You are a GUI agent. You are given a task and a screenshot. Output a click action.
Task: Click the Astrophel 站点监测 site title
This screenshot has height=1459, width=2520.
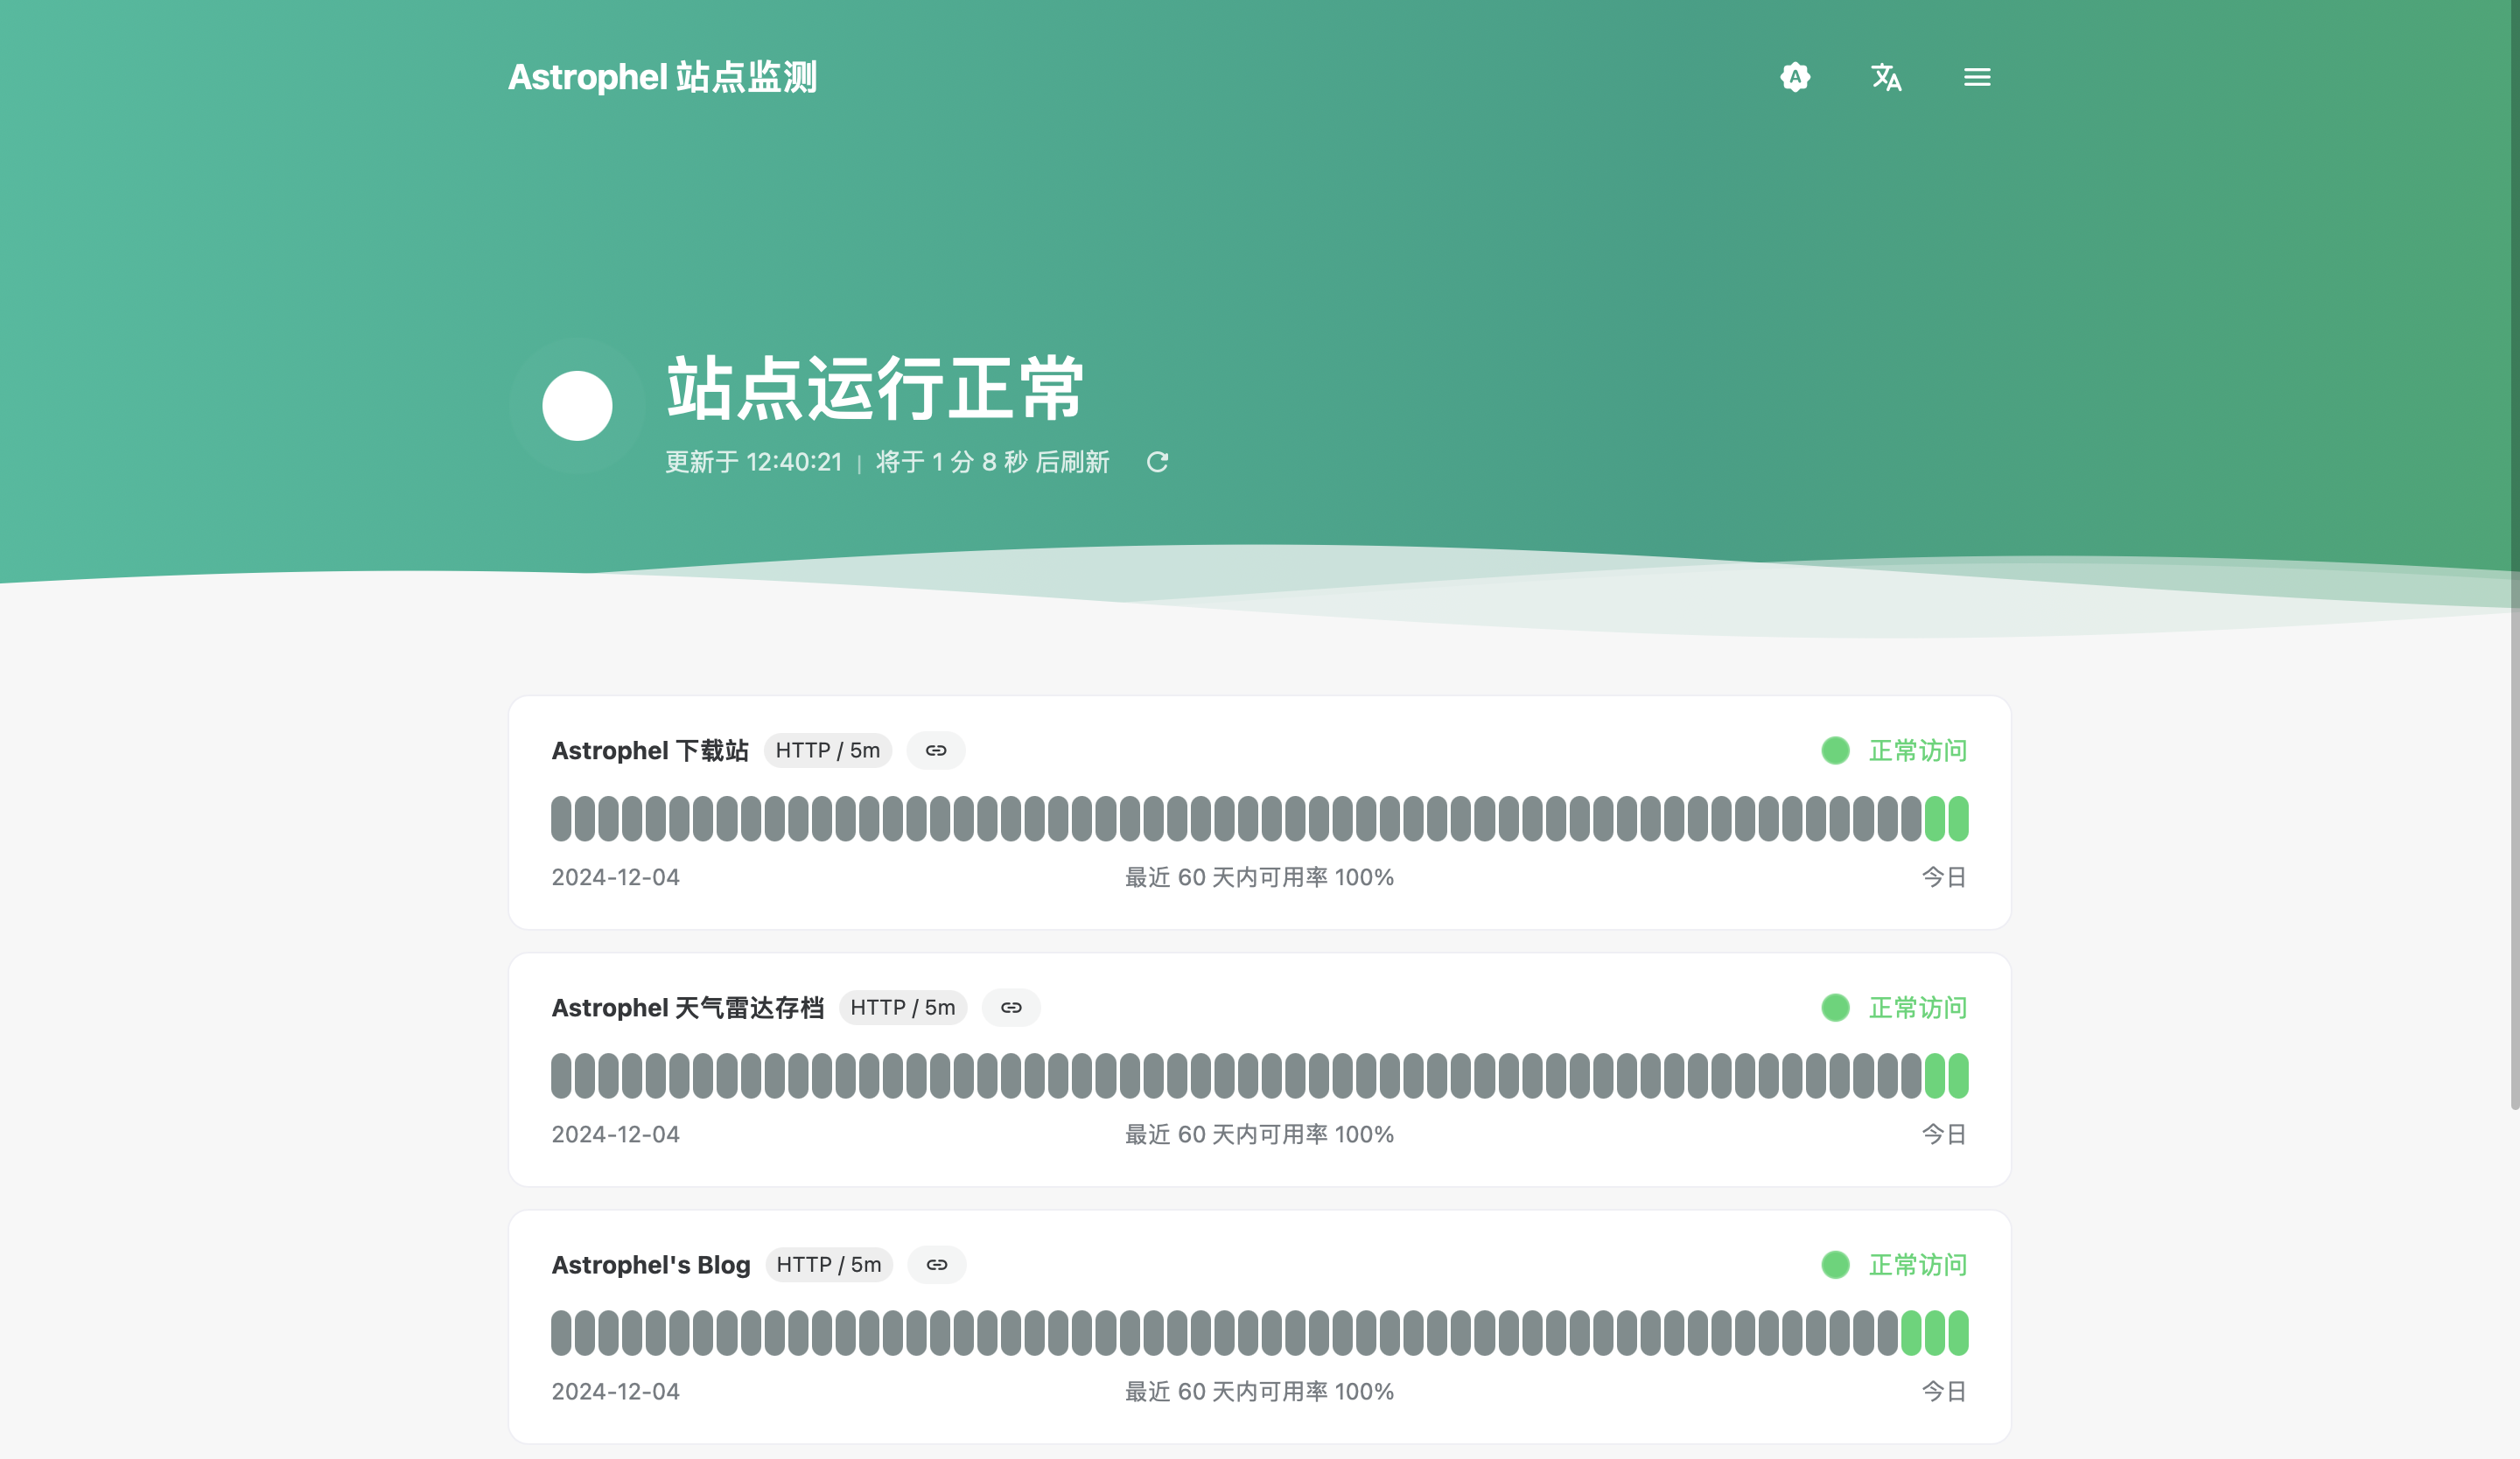point(662,77)
